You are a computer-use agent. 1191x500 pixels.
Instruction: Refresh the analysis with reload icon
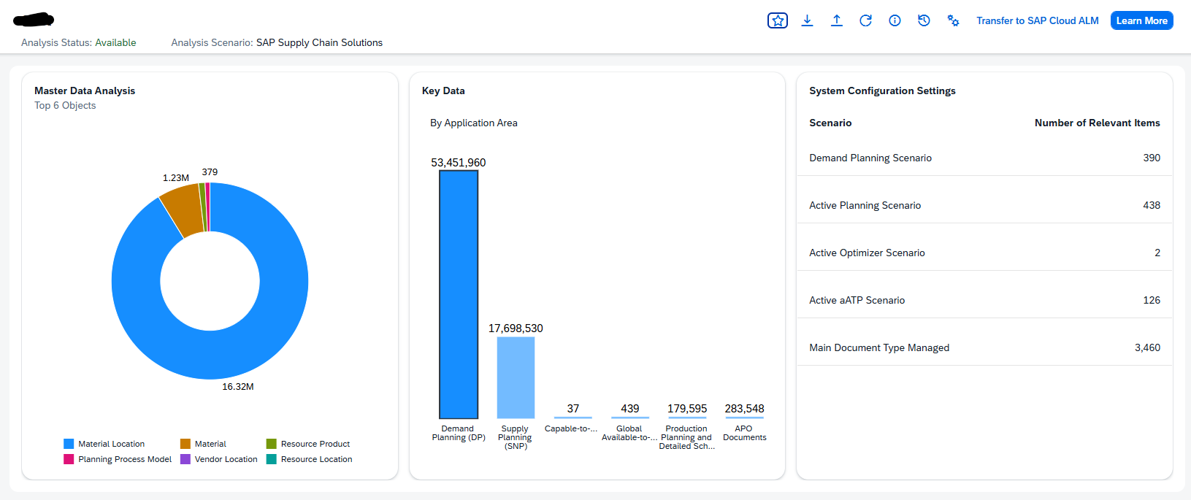coord(865,20)
